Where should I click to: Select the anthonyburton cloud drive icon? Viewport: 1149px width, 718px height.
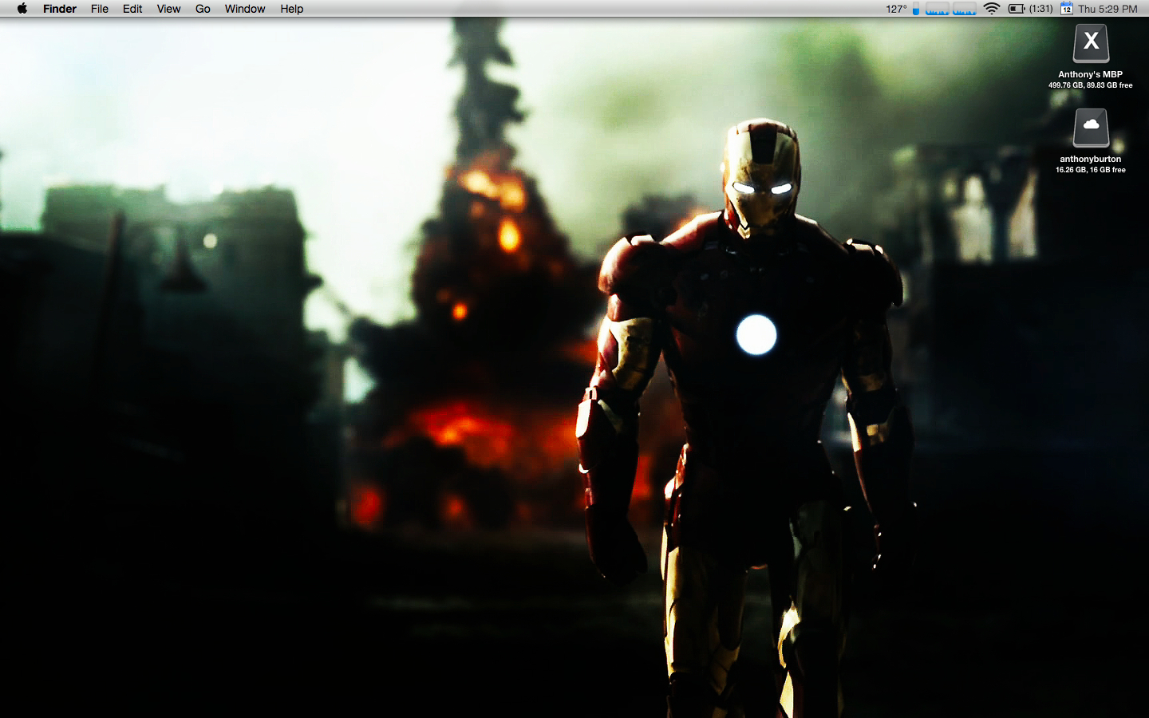(x=1091, y=128)
